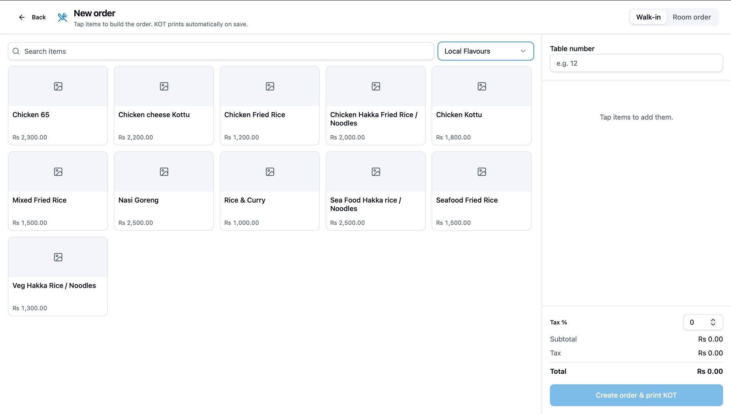Click the Chicken 65 image placeholder icon
Image resolution: width=731 pixels, height=414 pixels.
(x=58, y=86)
